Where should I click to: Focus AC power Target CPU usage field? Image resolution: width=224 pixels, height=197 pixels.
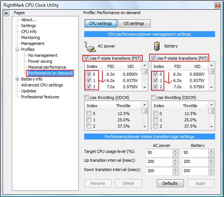(x=159, y=153)
